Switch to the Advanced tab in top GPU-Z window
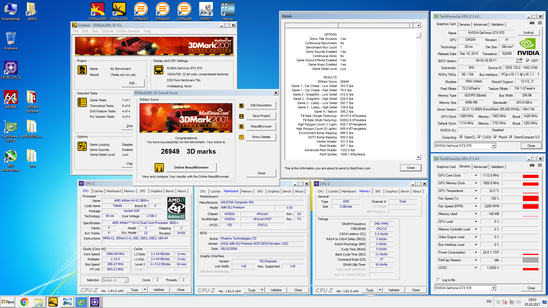This screenshot has width=548, height=308. 480,25
